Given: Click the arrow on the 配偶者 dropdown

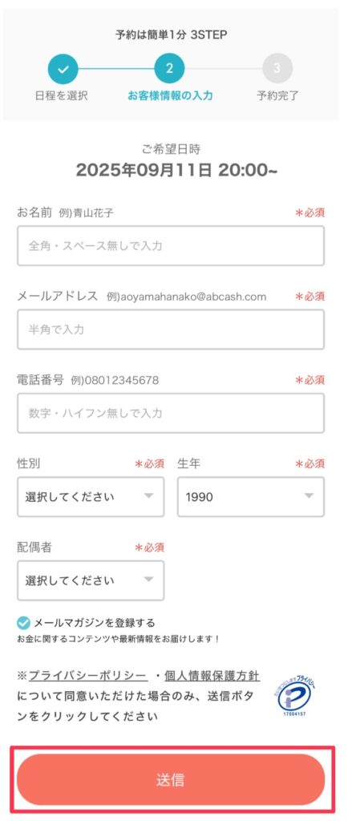Looking at the screenshot, I should (148, 579).
